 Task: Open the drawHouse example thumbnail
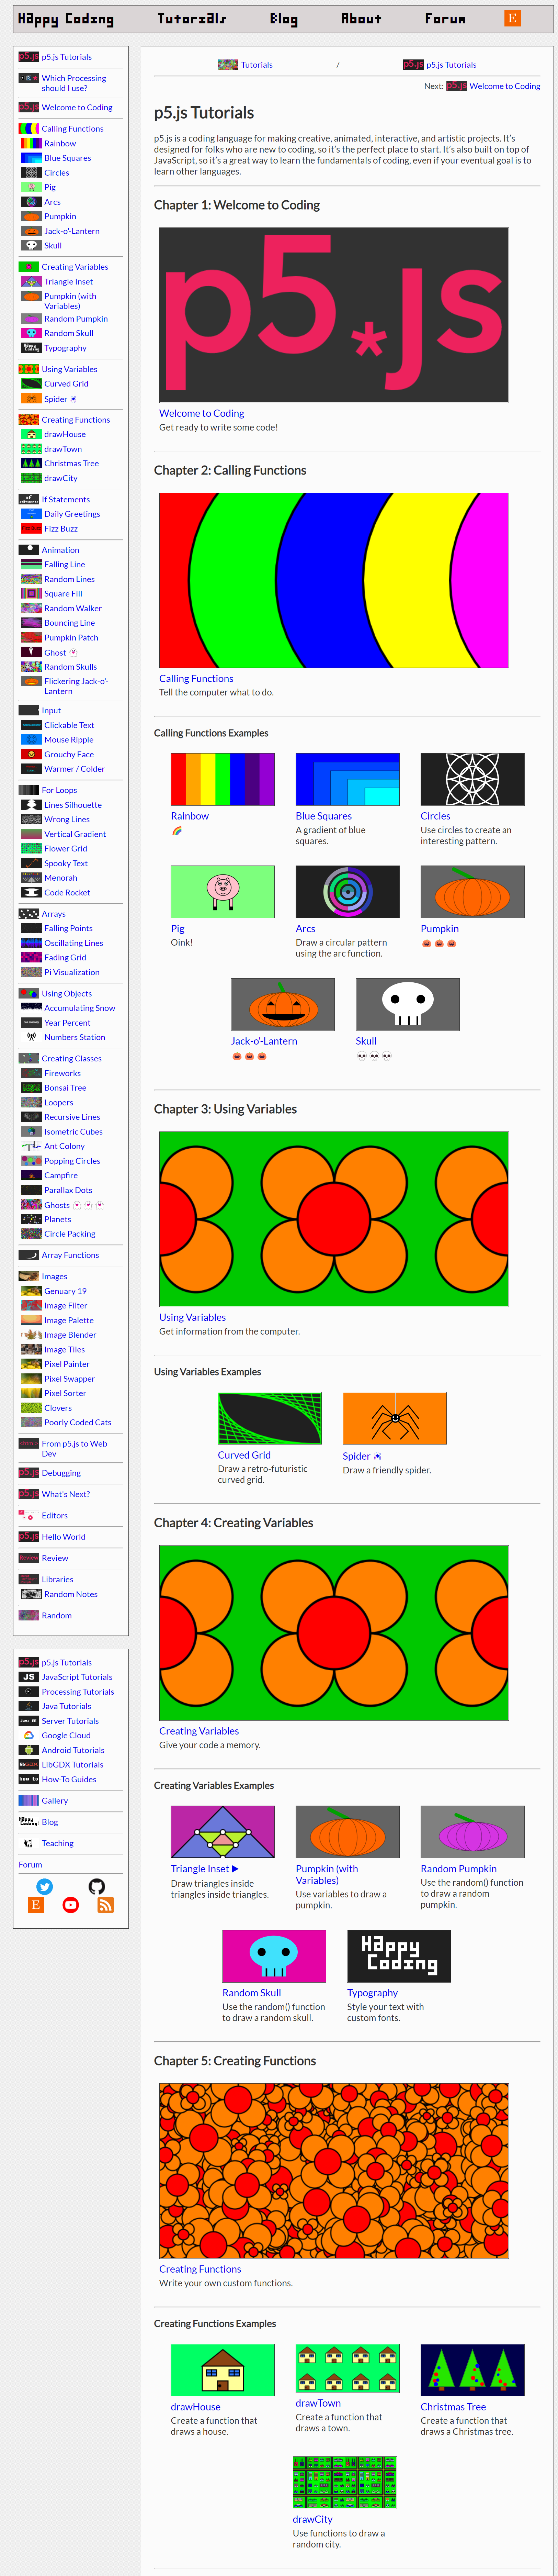click(x=223, y=2370)
